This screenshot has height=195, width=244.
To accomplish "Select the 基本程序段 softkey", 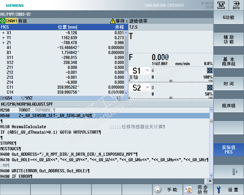I will 229,62.
